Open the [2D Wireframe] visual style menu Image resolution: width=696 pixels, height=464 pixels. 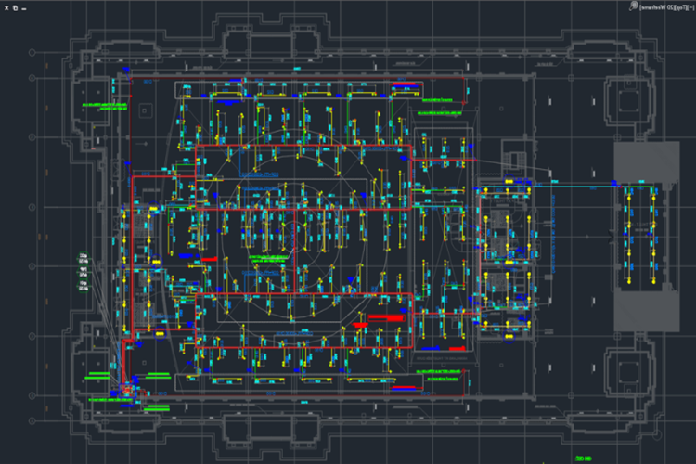[x=657, y=8]
